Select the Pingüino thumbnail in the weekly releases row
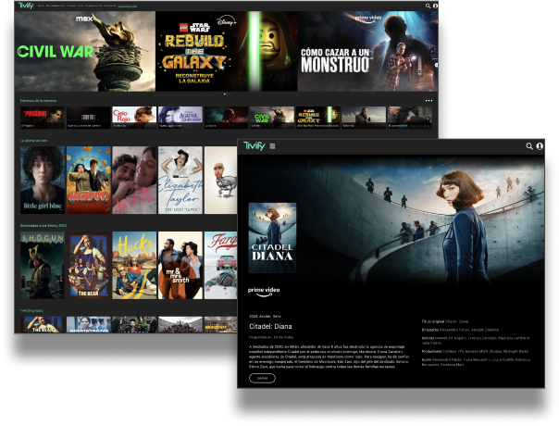This screenshot has height=426, width=559. tap(43, 118)
